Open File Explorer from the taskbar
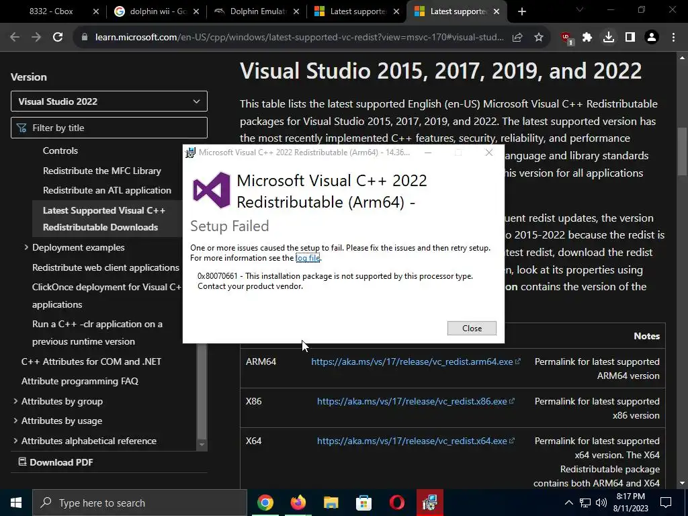688x516 pixels. point(331,503)
